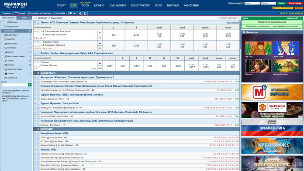Viewport: 304px width, 171px height.
Task: Click the red Registration button
Action: (x=295, y=3)
